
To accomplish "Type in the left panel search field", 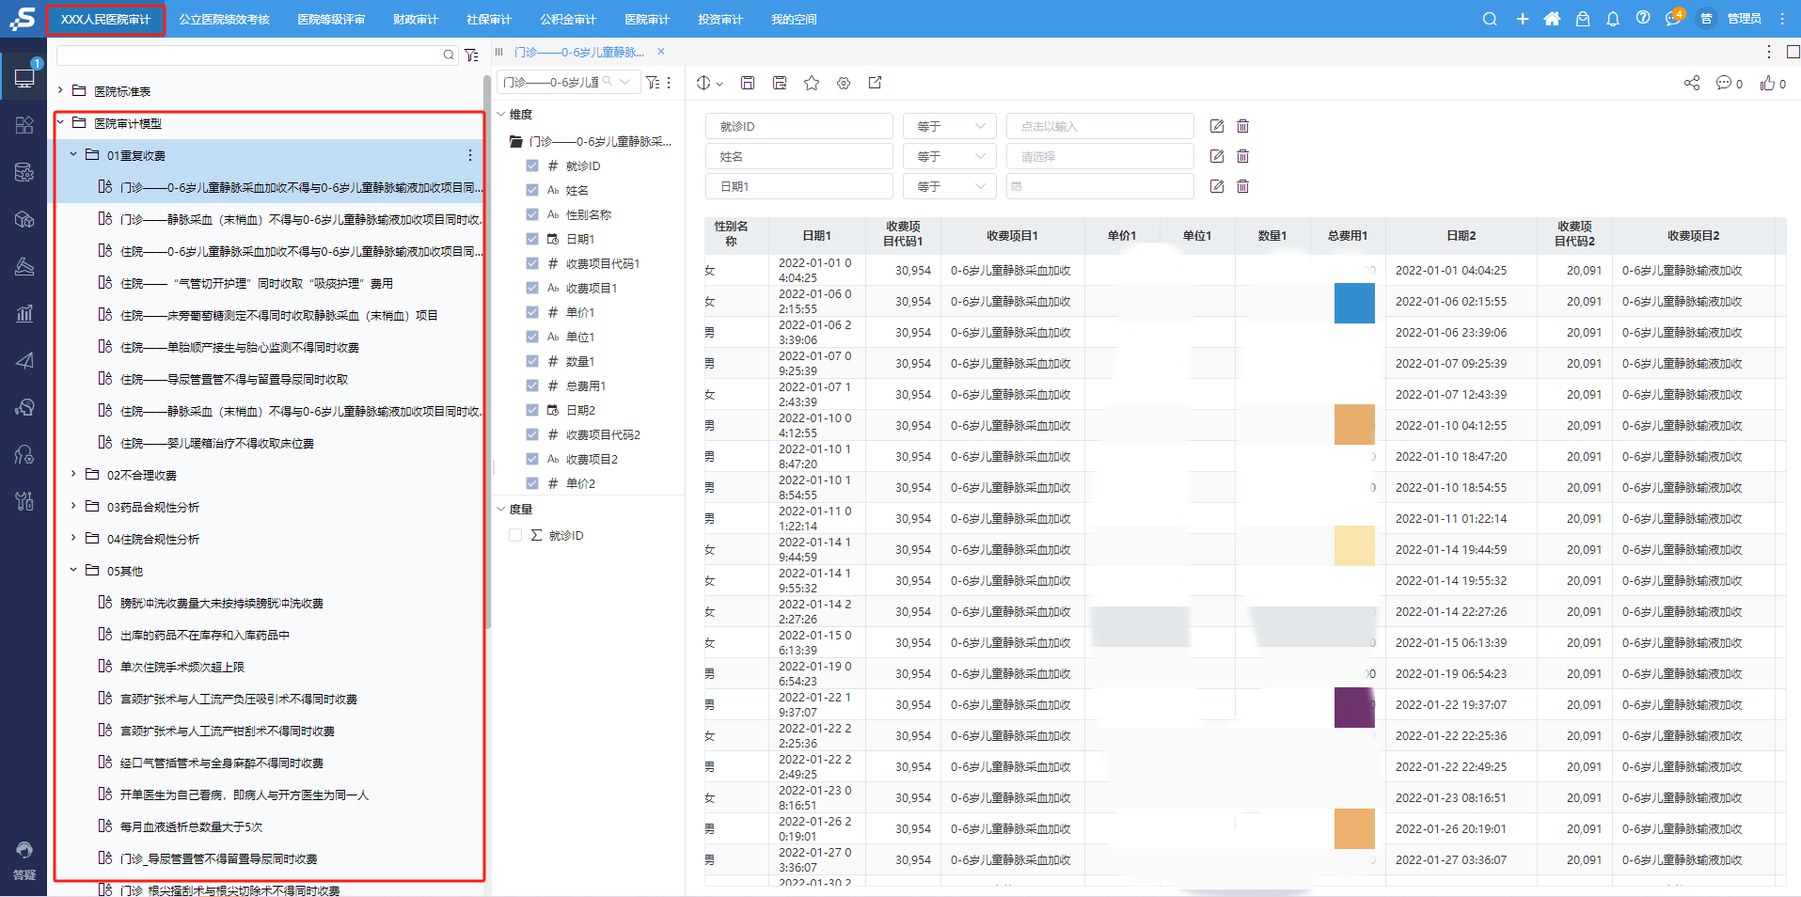I will pyautogui.click(x=254, y=55).
